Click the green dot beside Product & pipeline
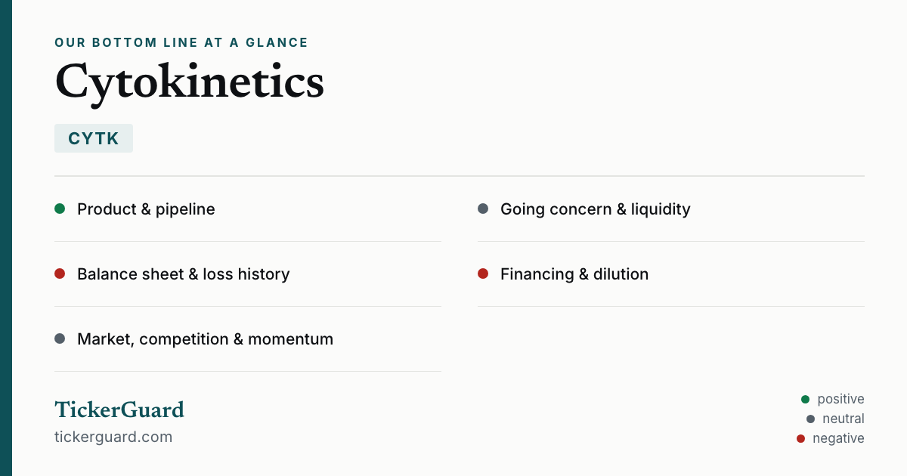 (x=60, y=209)
